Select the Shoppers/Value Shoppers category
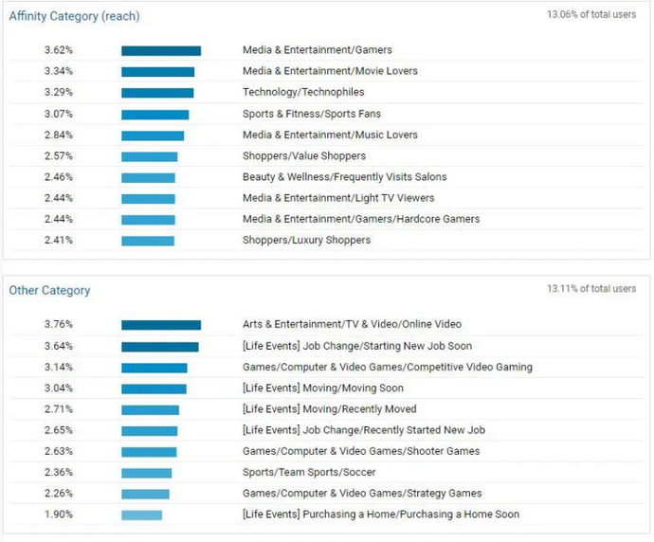 tap(304, 155)
